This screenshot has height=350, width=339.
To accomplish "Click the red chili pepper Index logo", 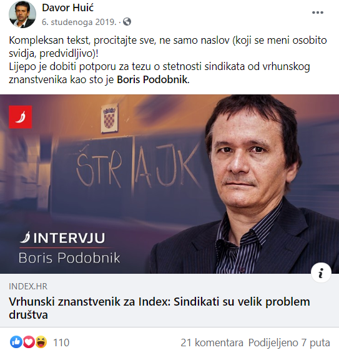I will click(x=21, y=117).
